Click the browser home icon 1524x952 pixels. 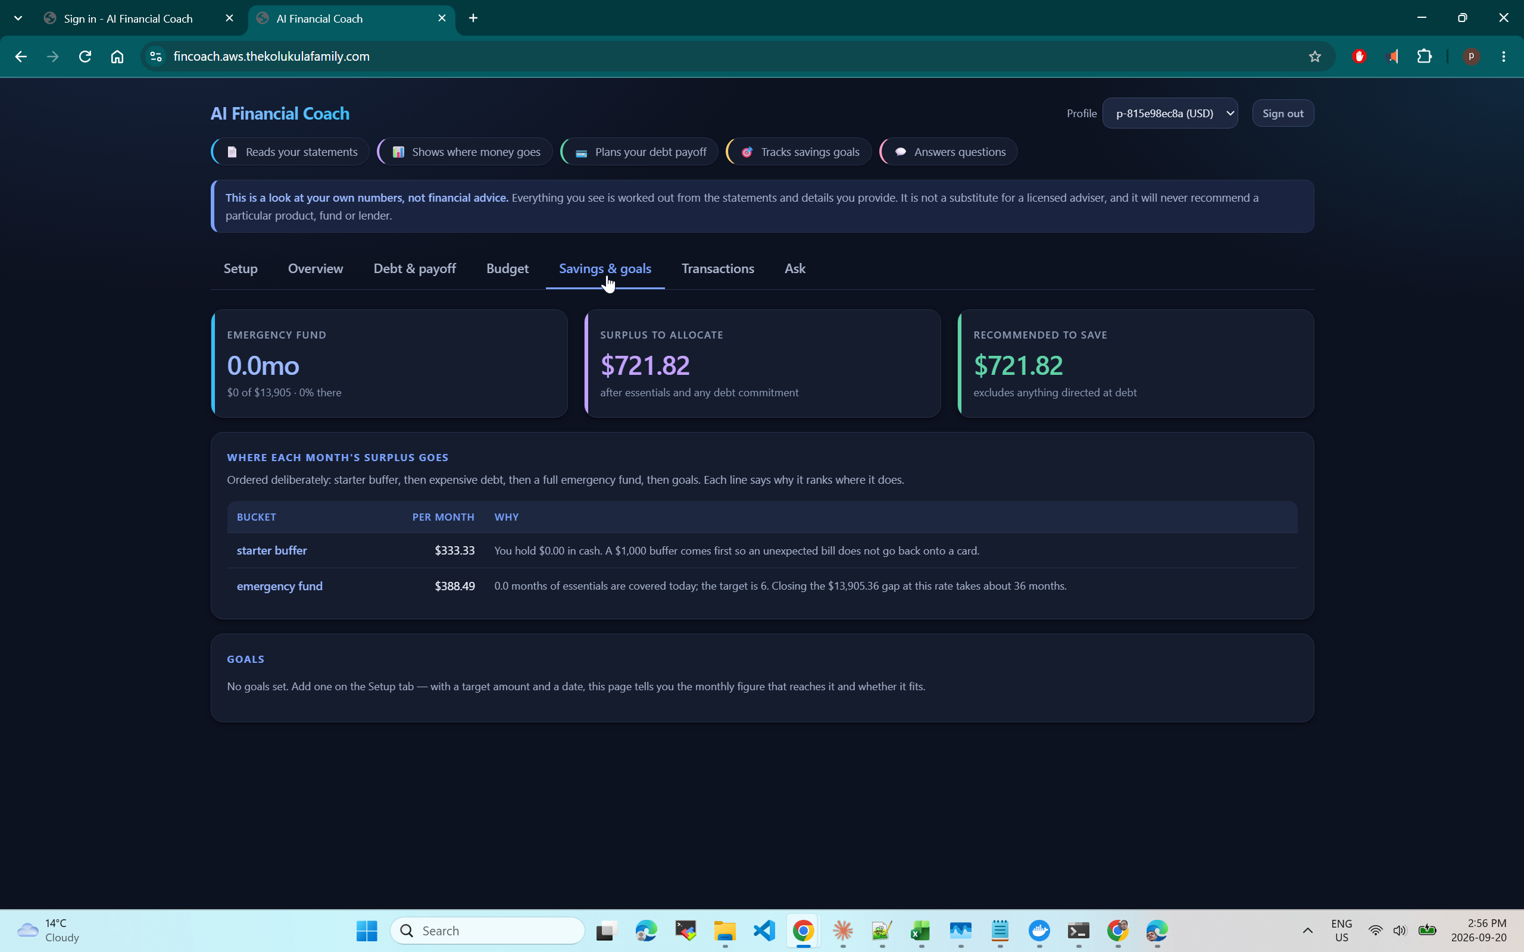(117, 57)
